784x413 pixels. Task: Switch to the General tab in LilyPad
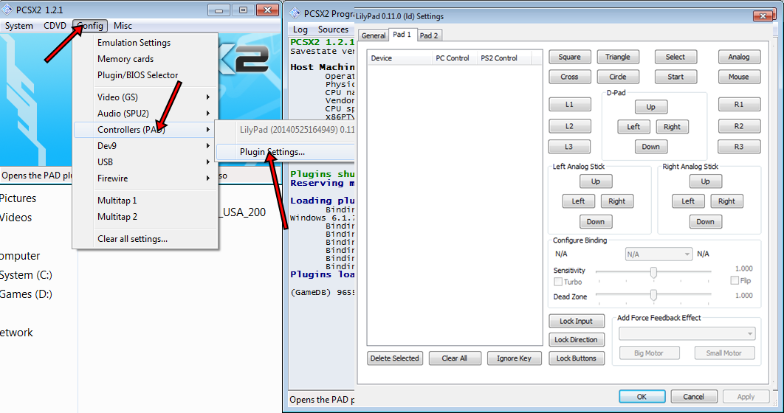(x=374, y=35)
